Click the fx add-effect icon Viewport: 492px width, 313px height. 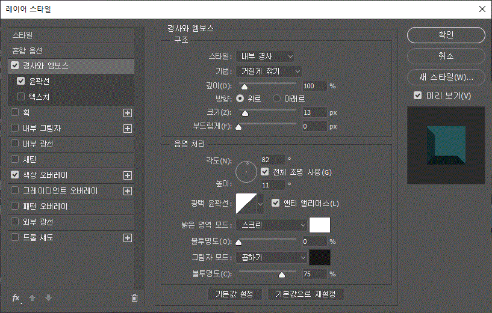coord(16,298)
